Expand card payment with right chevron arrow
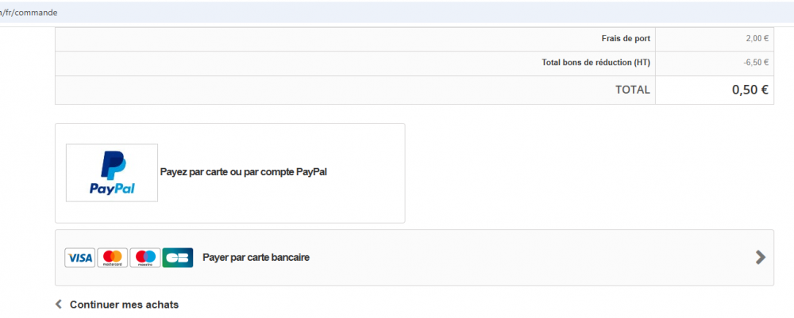 [760, 257]
